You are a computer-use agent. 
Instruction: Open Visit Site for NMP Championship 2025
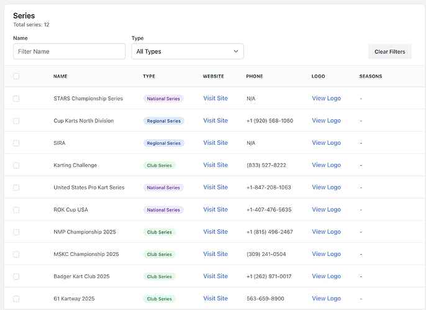tap(215, 232)
